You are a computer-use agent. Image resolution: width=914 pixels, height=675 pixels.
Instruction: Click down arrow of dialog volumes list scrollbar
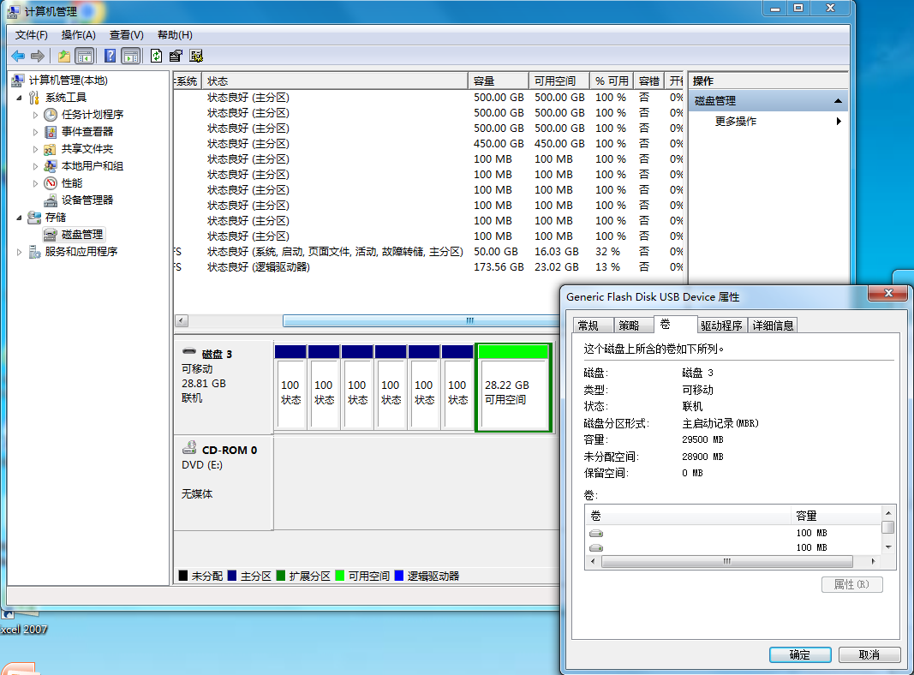[888, 547]
